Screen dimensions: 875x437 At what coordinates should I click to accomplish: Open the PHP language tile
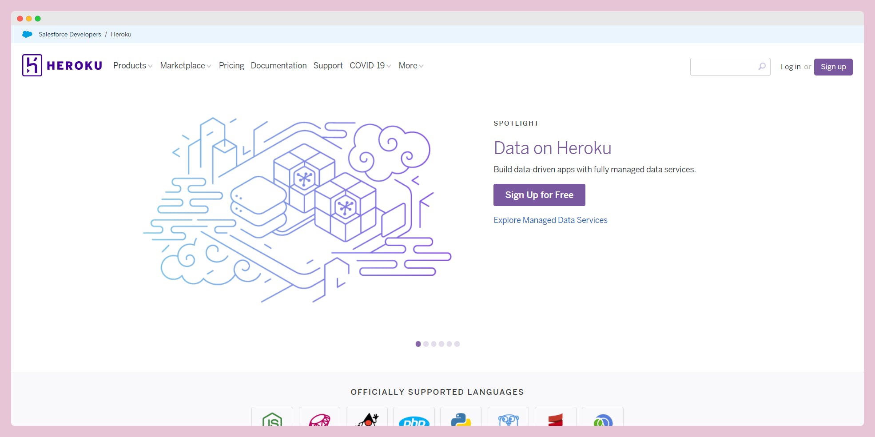coord(414,417)
